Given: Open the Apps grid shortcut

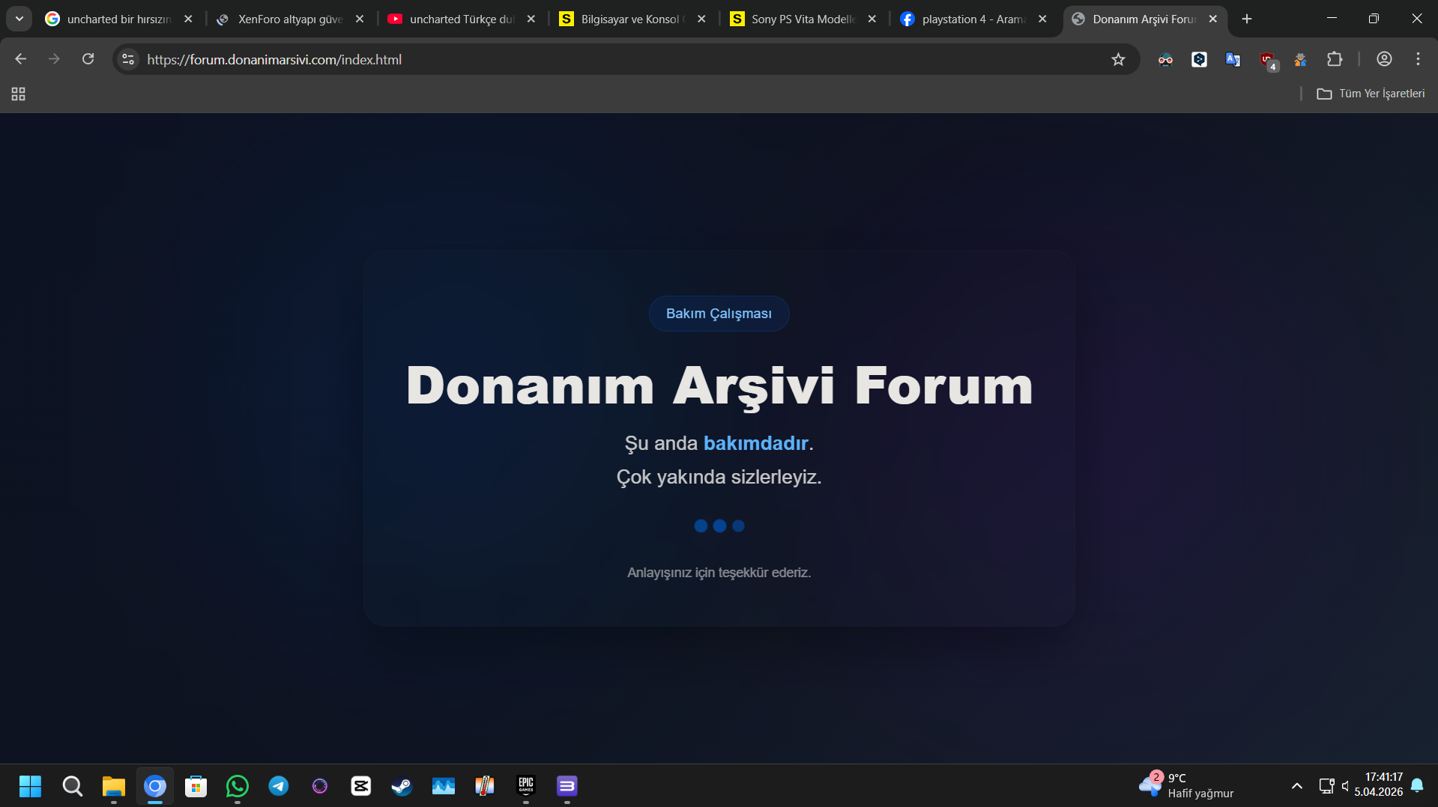Looking at the screenshot, I should 19,94.
